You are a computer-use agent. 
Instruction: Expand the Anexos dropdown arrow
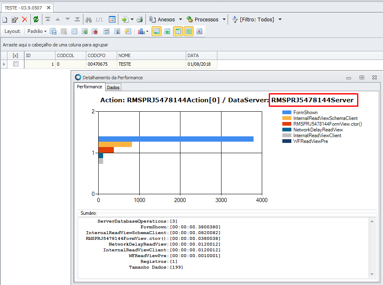(x=181, y=19)
